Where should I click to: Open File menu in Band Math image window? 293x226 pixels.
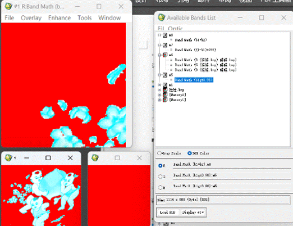[x=9, y=18]
